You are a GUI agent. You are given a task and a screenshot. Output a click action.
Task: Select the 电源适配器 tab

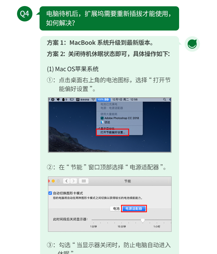pyautogui.click(x=134, y=209)
